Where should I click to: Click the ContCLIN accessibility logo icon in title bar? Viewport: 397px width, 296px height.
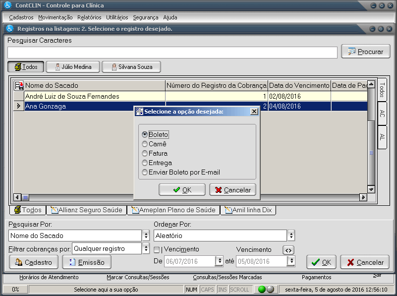(x=8, y=5)
